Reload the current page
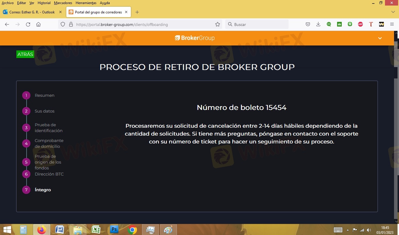This screenshot has height=235, width=399. pos(28,24)
